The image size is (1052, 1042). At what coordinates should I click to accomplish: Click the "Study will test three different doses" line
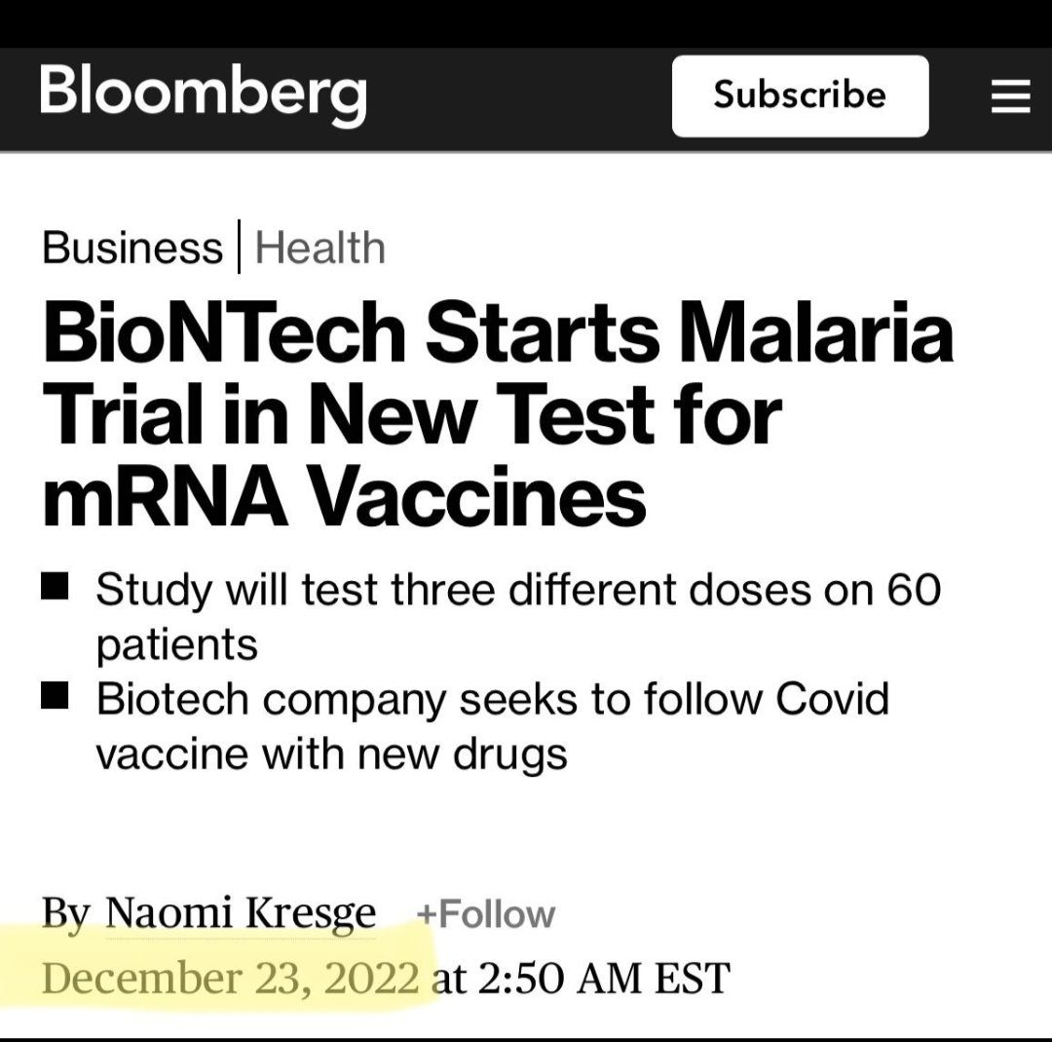pos(518,590)
